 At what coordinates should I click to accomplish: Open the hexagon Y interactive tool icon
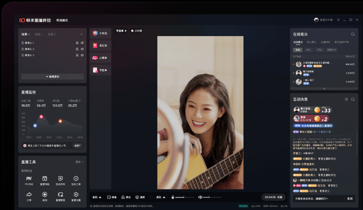coord(76,178)
